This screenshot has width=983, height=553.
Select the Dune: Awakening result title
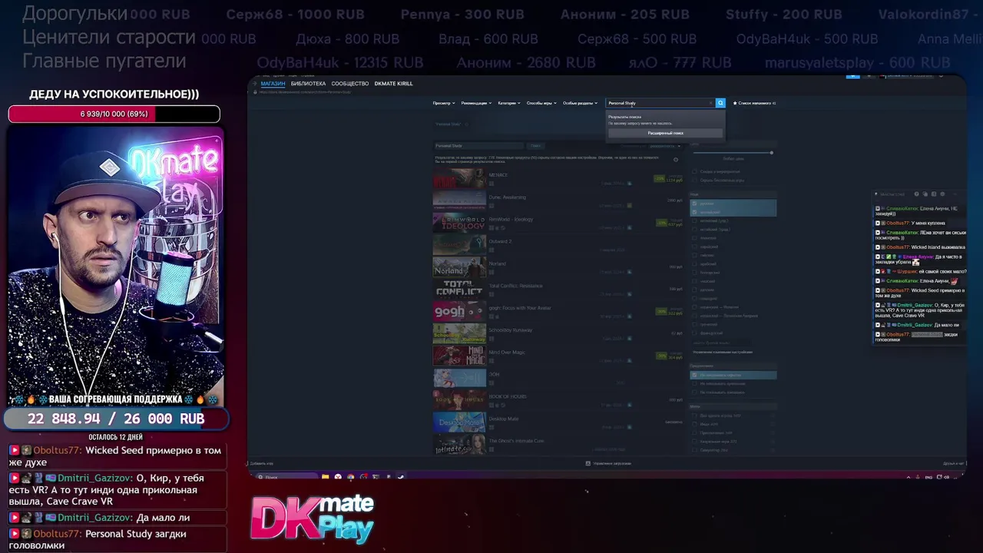508,197
